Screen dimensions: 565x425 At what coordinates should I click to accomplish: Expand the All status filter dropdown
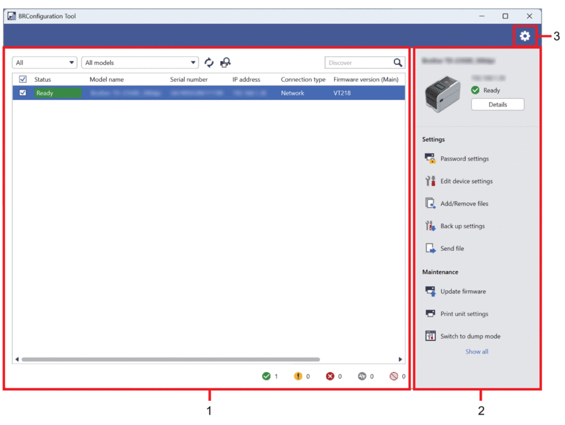pyautogui.click(x=45, y=63)
